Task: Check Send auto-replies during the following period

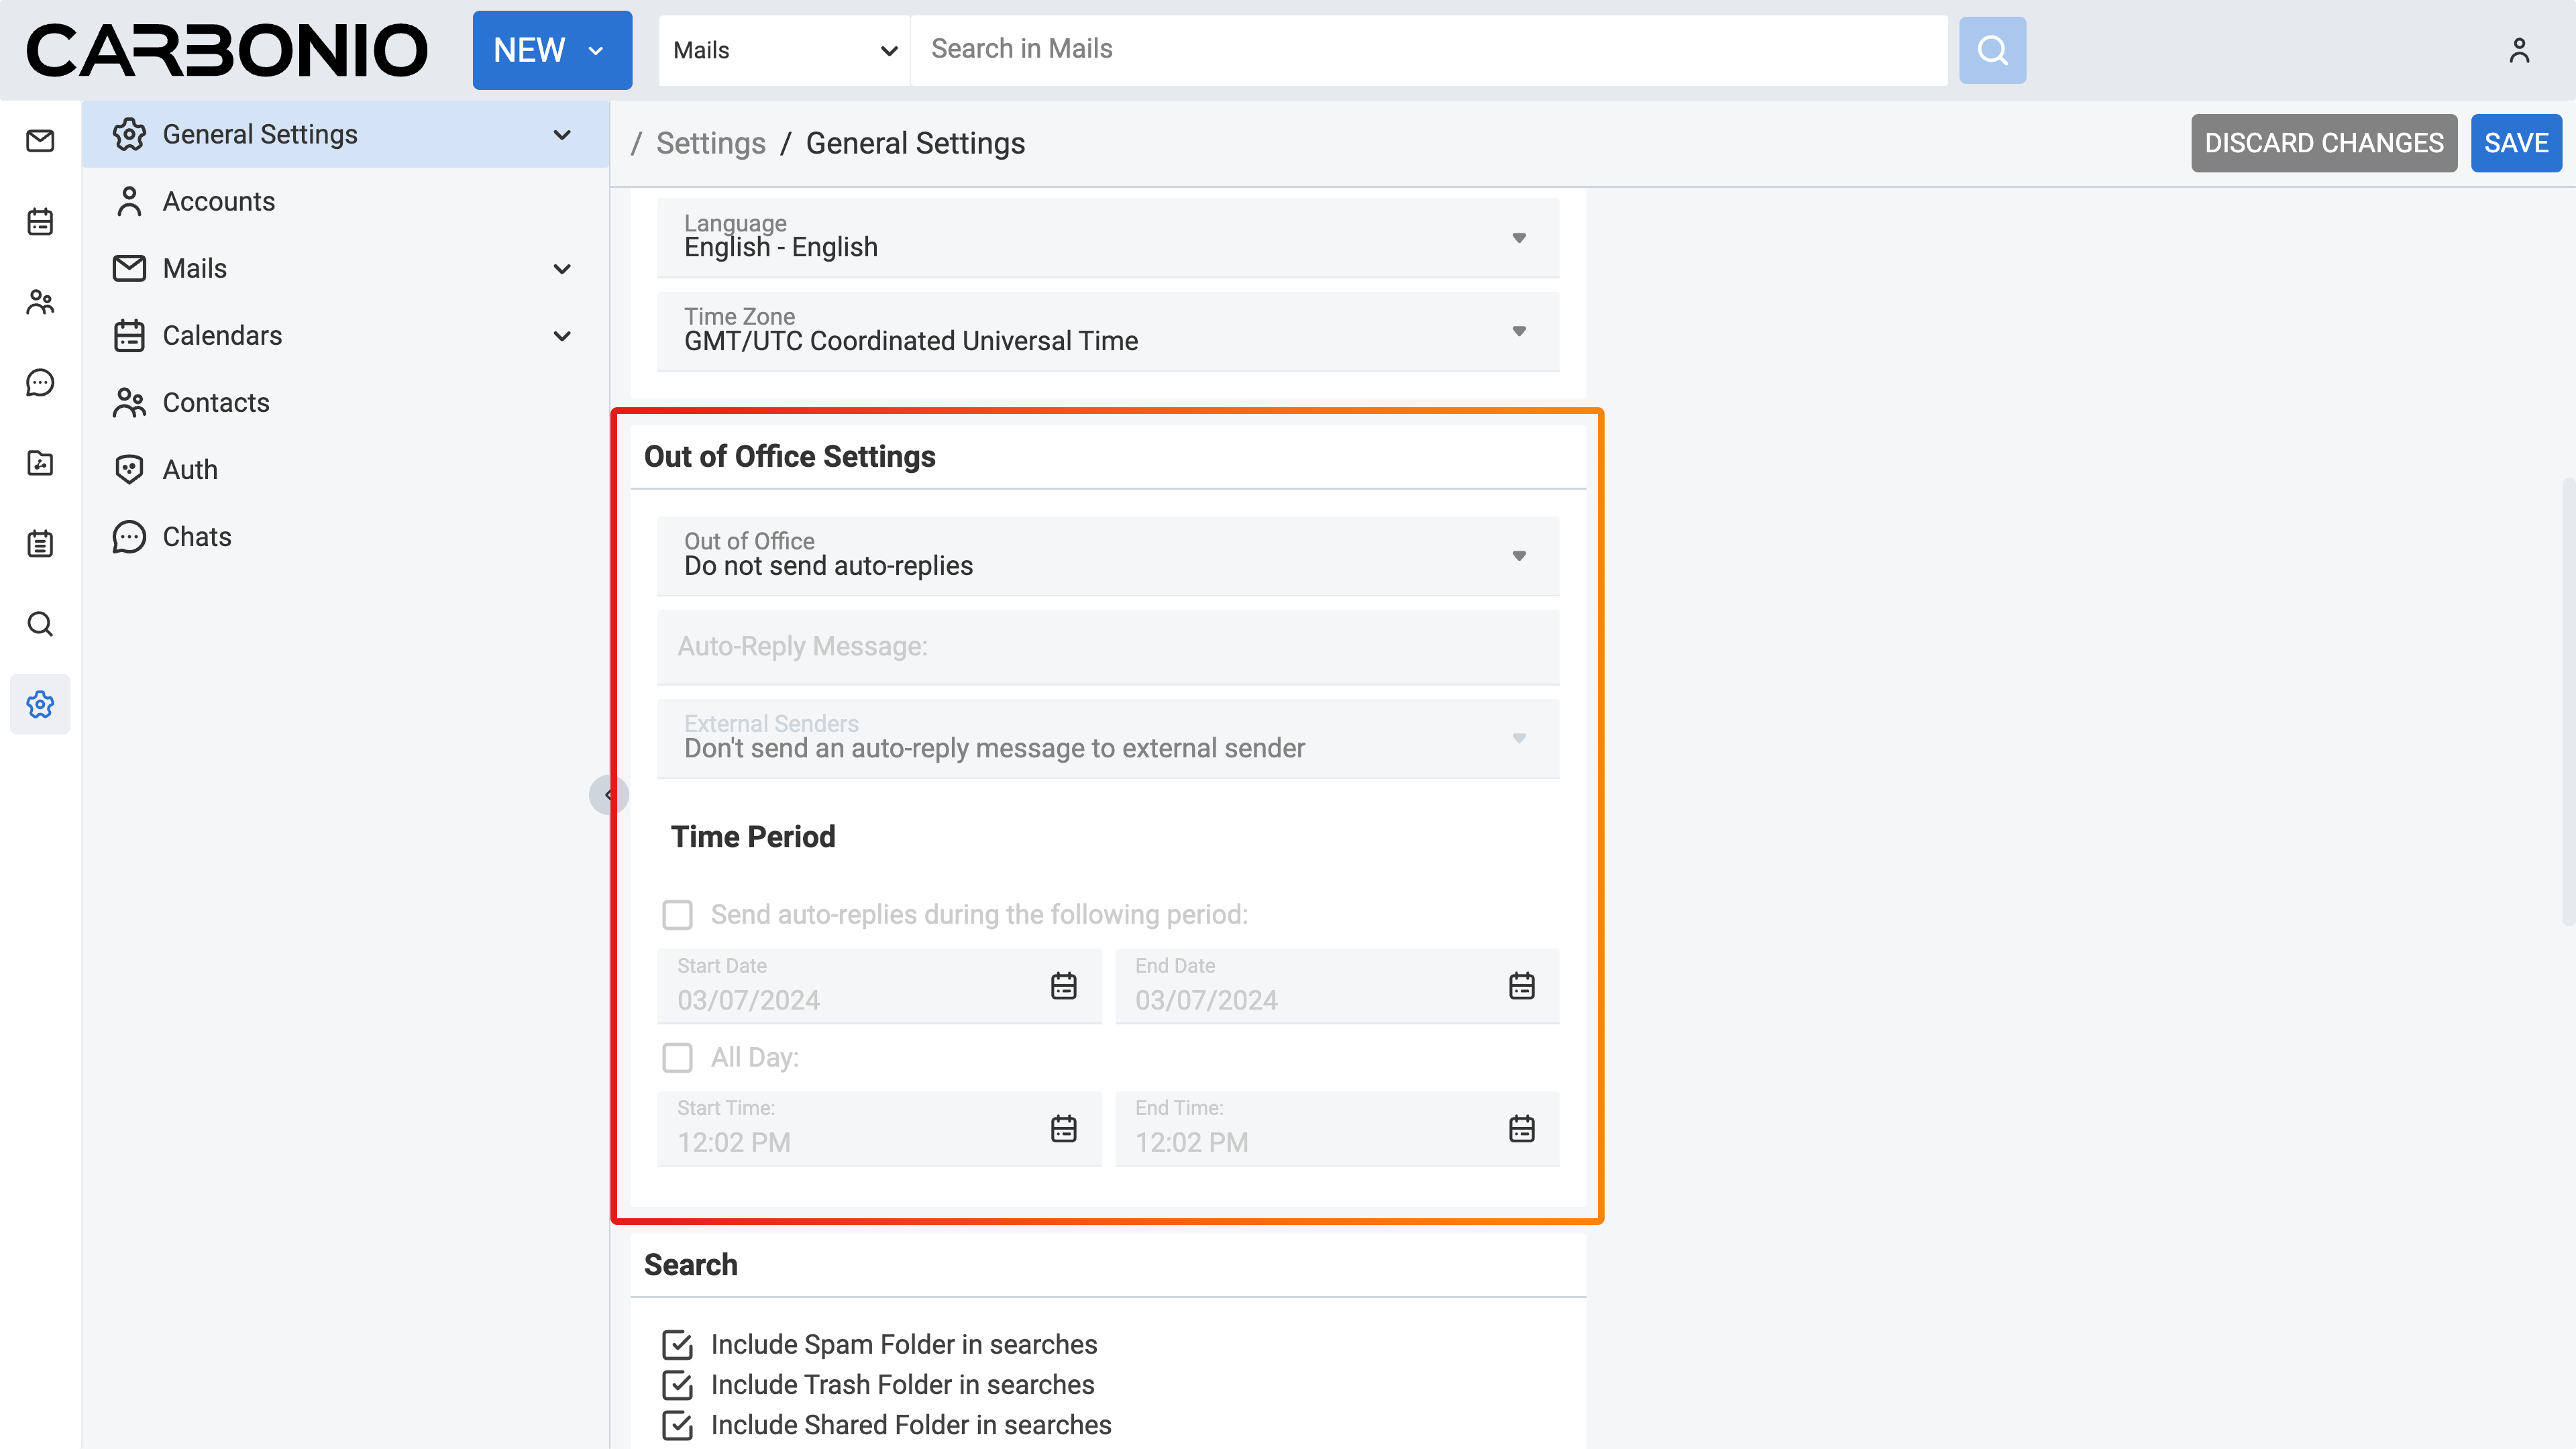Action: (677, 915)
